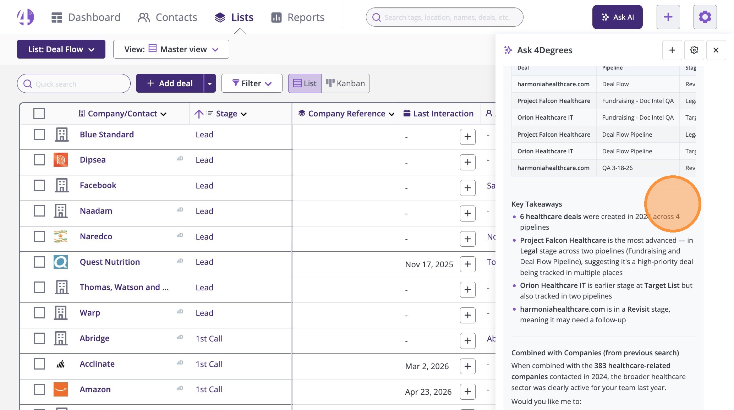The image size is (734, 410).
Task: Add interaction for Blue Standard row
Action: 467,137
